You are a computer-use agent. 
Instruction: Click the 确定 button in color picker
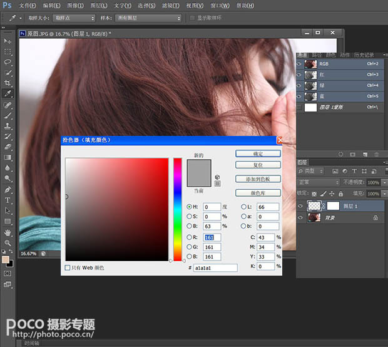[258, 153]
